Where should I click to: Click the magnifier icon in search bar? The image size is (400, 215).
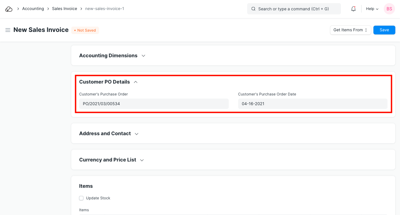[x=253, y=9]
